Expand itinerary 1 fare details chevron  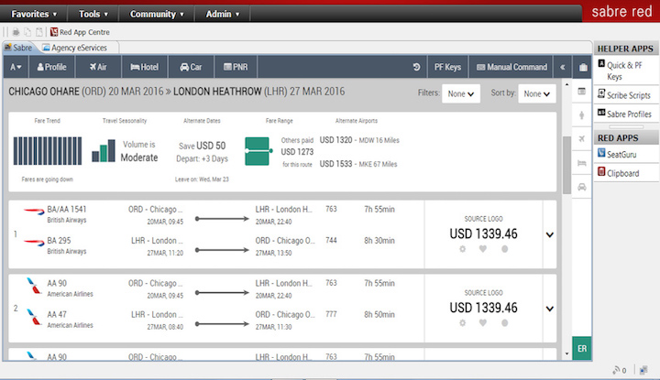point(550,234)
